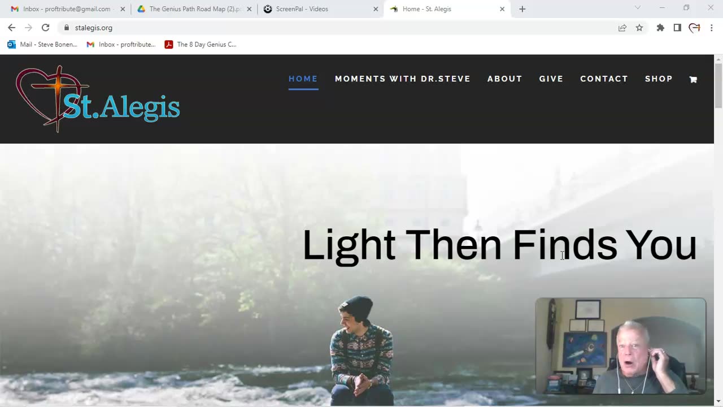723x407 pixels.
Task: Toggle the browser side panel icon
Action: 677,28
